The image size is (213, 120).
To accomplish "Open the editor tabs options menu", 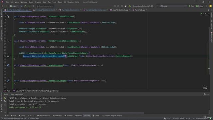I will pos(208,10).
